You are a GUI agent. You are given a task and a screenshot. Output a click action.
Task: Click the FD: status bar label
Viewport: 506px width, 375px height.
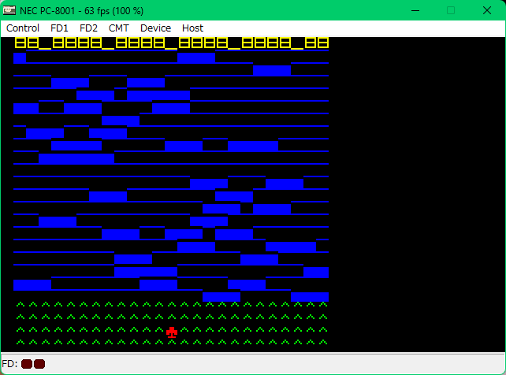tap(9, 364)
